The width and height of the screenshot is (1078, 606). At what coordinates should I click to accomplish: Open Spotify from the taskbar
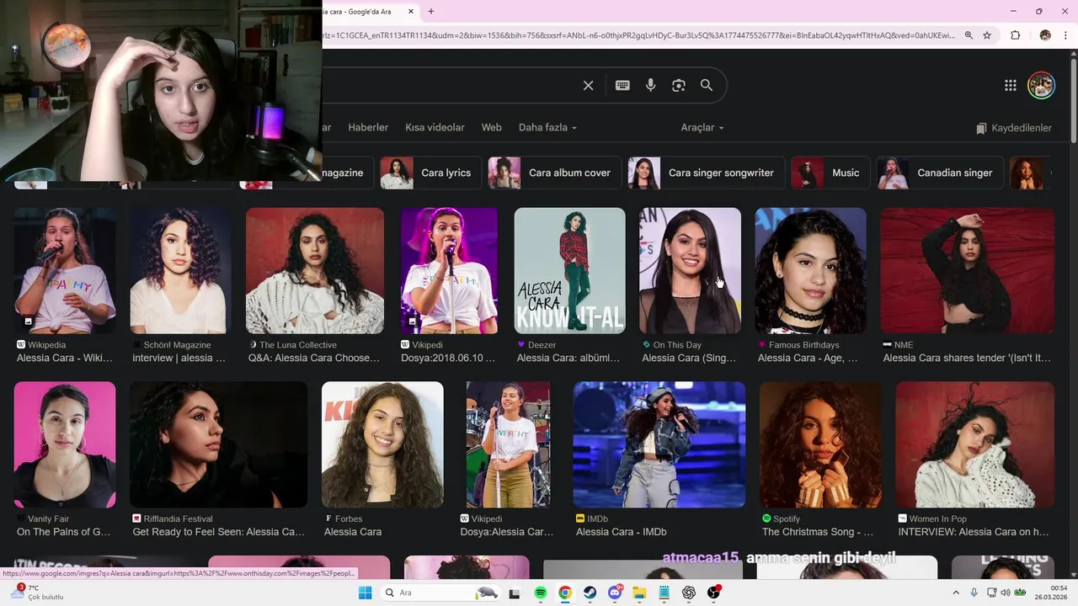[541, 593]
